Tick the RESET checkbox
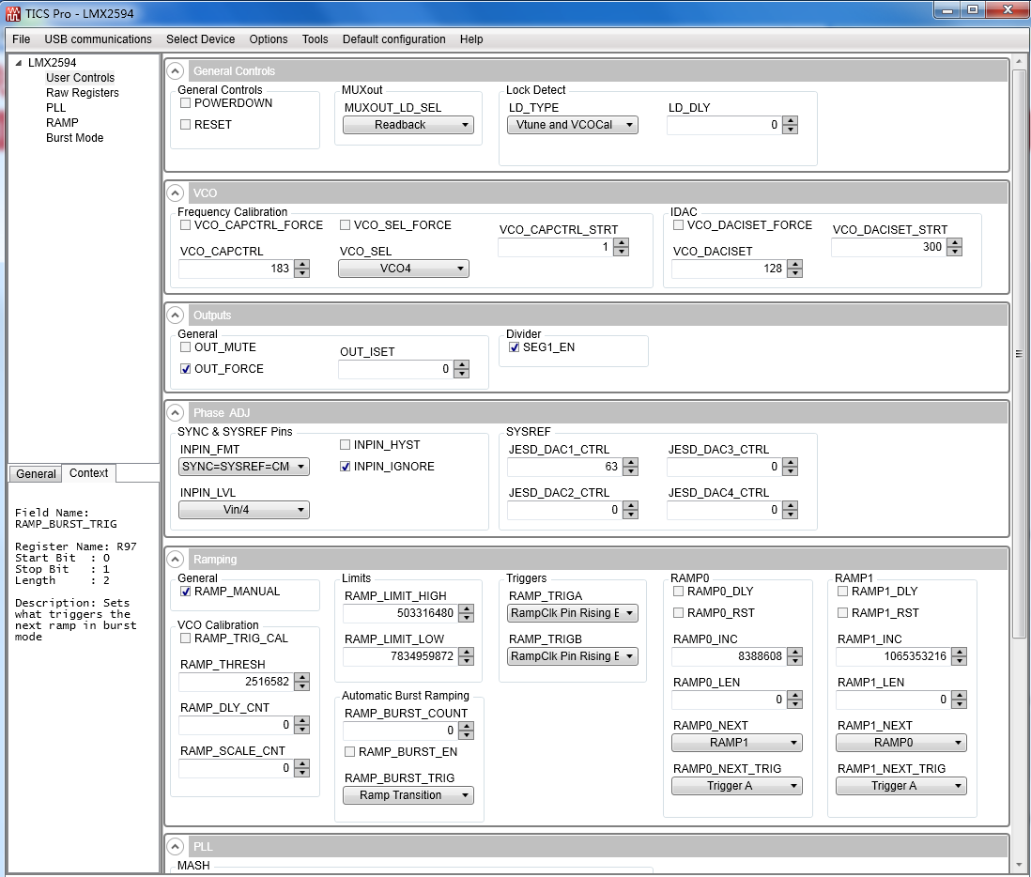 coord(185,124)
